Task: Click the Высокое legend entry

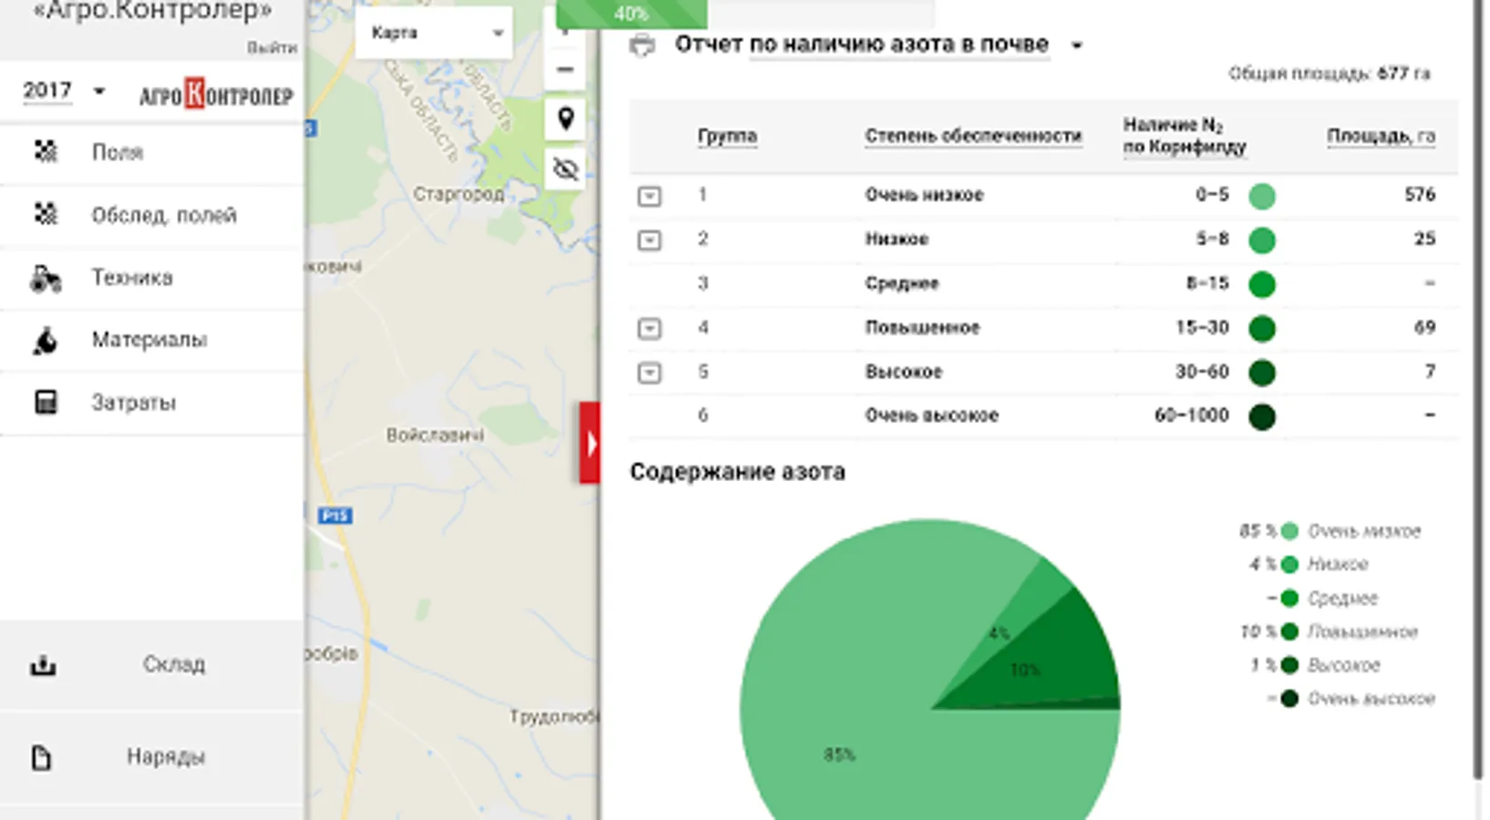Action: 1316,665
